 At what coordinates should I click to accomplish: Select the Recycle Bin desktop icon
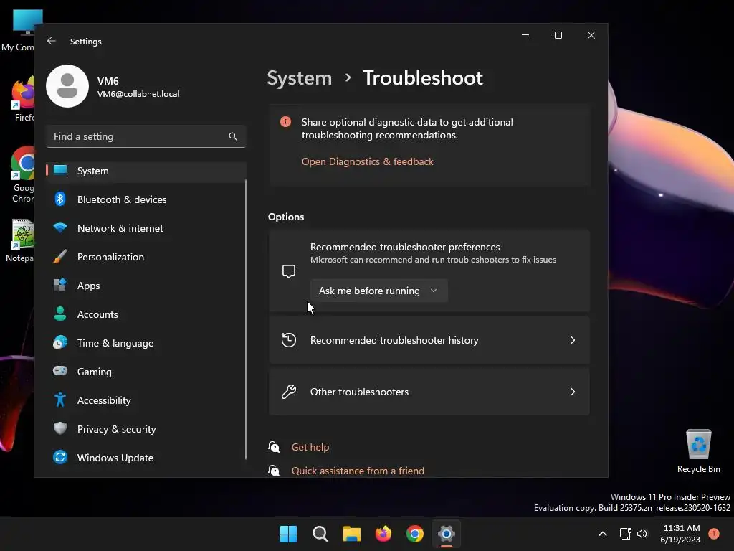698,452
